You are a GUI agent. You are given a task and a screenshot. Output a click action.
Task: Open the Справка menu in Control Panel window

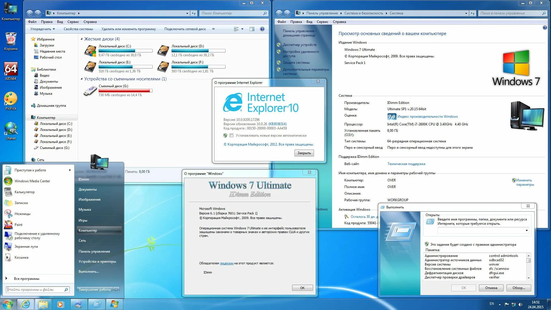click(339, 22)
